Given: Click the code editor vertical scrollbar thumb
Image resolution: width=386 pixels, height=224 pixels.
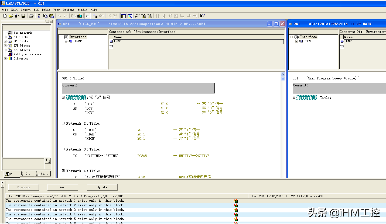Looking at the screenshot, I should (283, 79).
